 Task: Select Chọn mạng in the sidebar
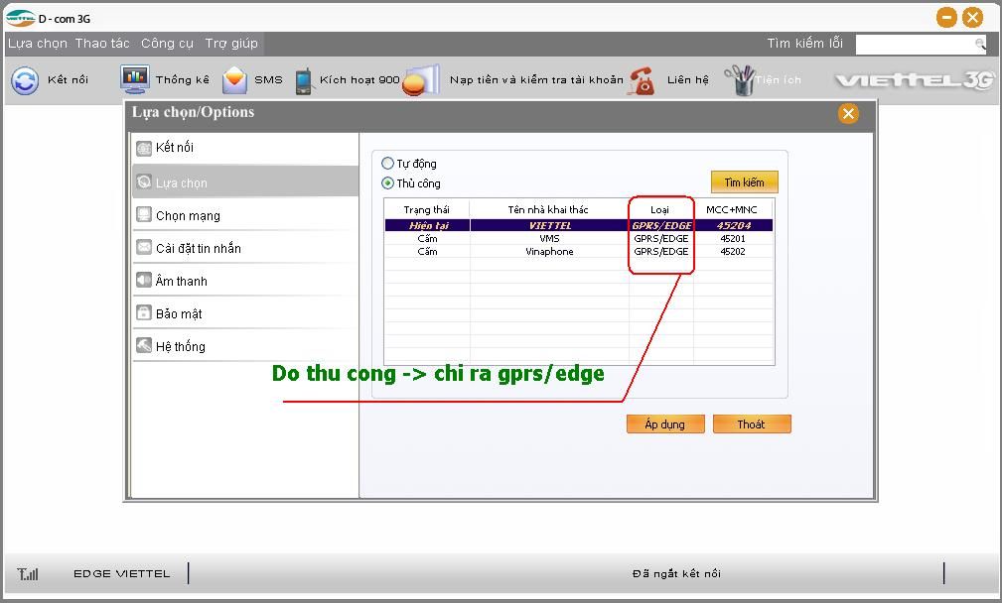pos(188,216)
